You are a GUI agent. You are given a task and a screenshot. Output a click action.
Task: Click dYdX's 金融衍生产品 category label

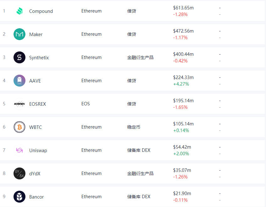pos(140,173)
